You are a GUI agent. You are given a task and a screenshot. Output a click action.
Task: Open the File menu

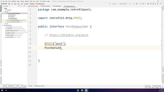pos(4,1)
